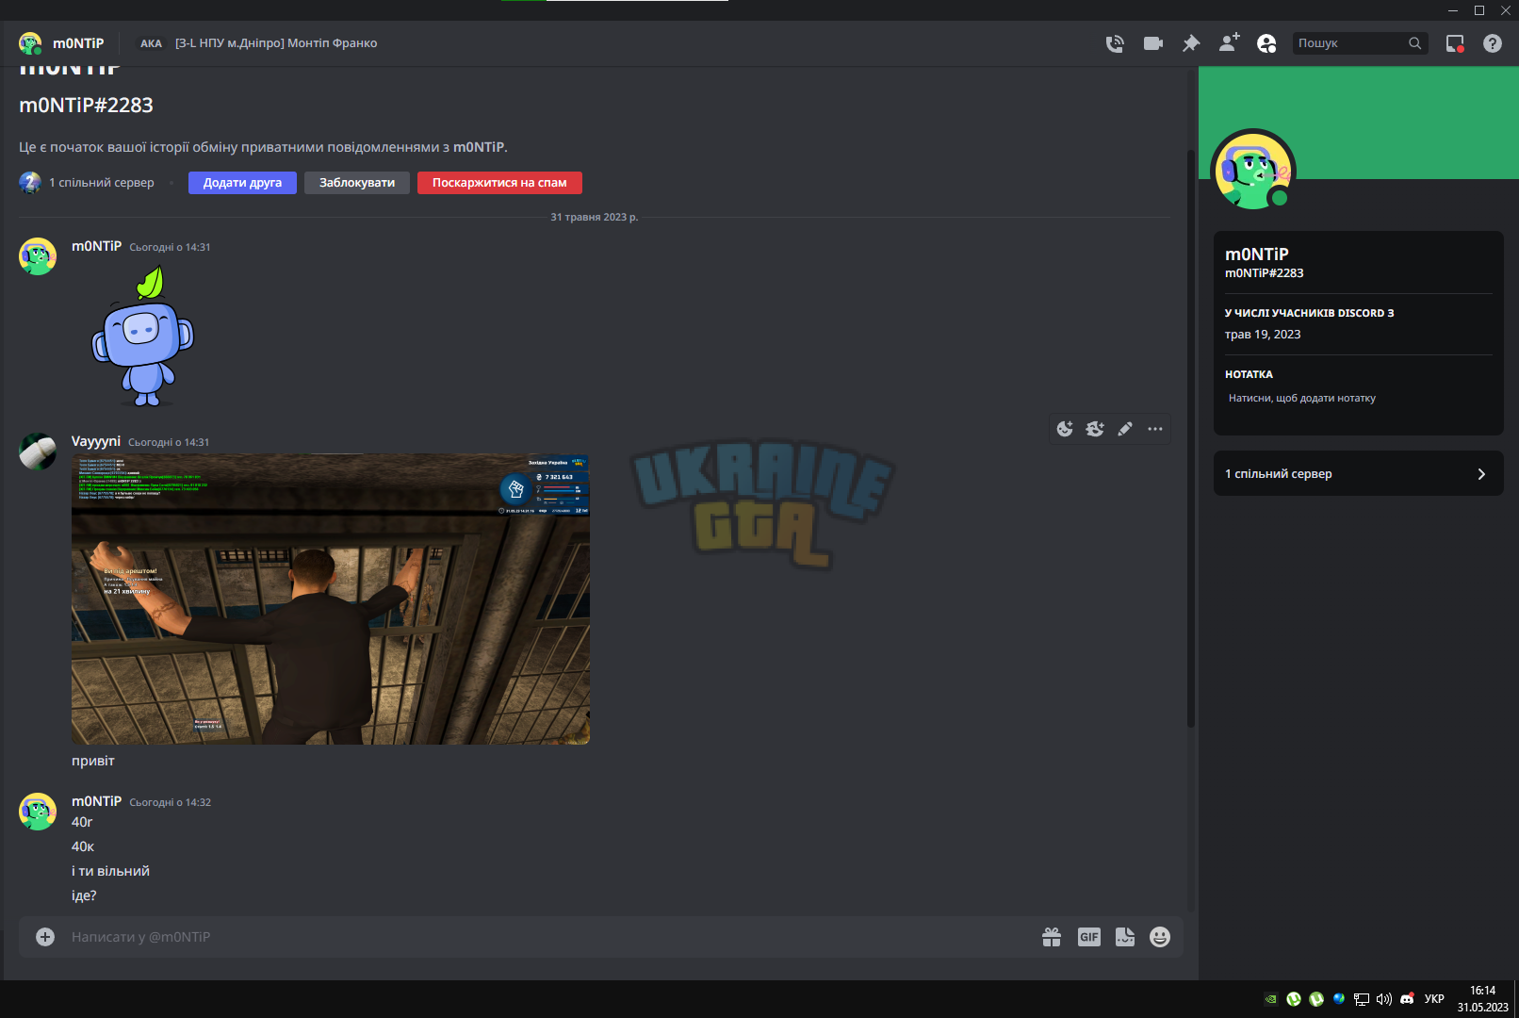1519x1018 pixels.
Task: Open more options for Vayyyni's message
Action: click(x=1155, y=429)
